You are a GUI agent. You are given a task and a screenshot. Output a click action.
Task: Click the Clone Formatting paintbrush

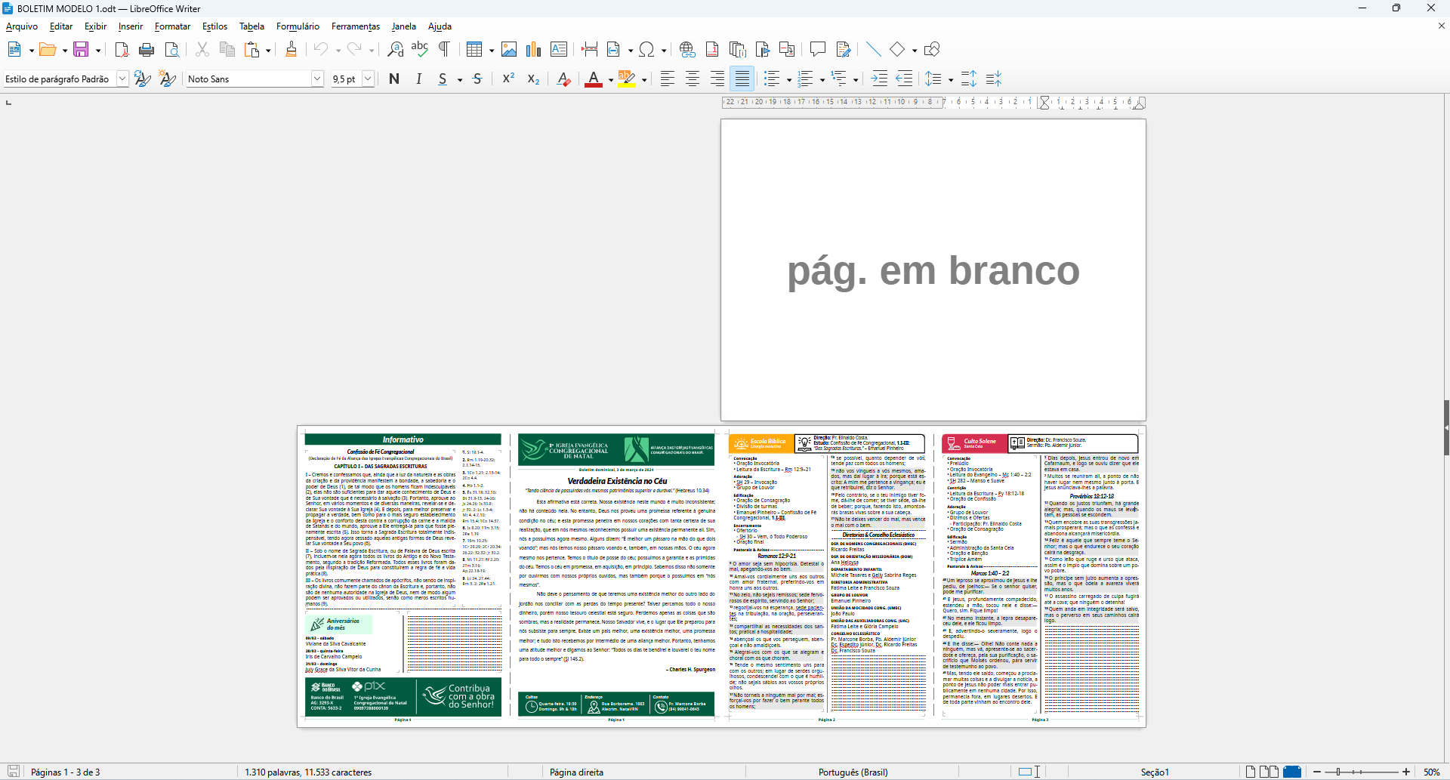[x=291, y=50]
